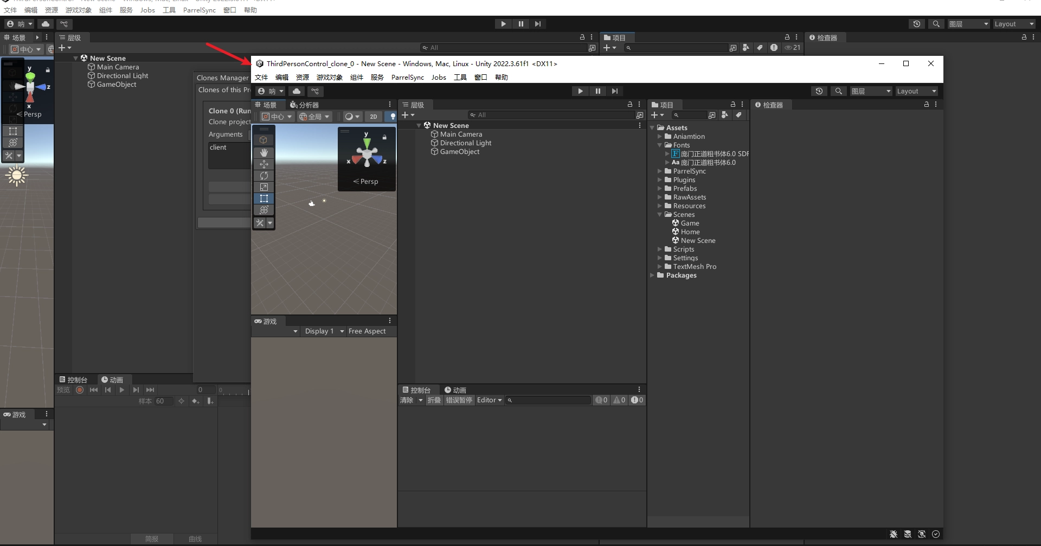The width and height of the screenshot is (1041, 546).
Task: Lock the clone Hierarchy panel
Action: [630, 105]
